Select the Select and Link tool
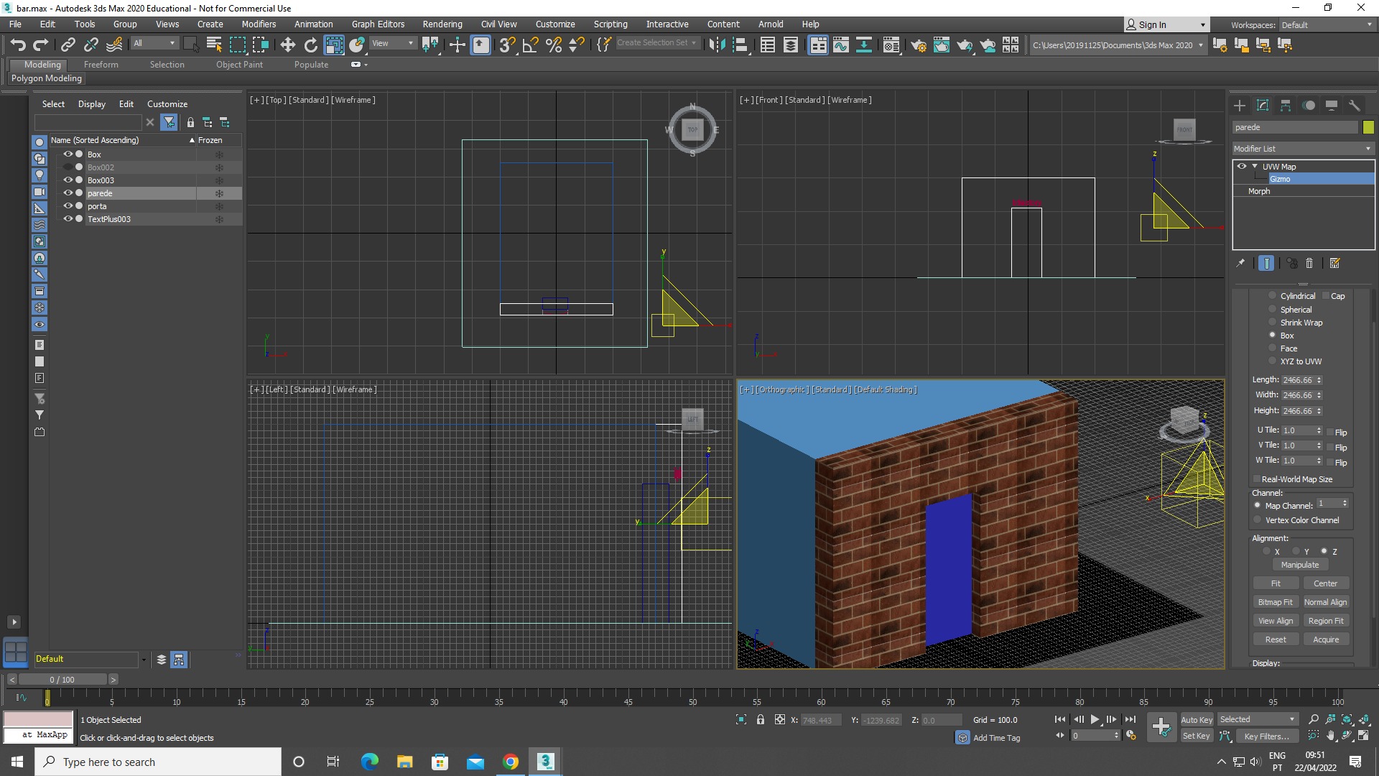The image size is (1379, 776). pyautogui.click(x=68, y=45)
